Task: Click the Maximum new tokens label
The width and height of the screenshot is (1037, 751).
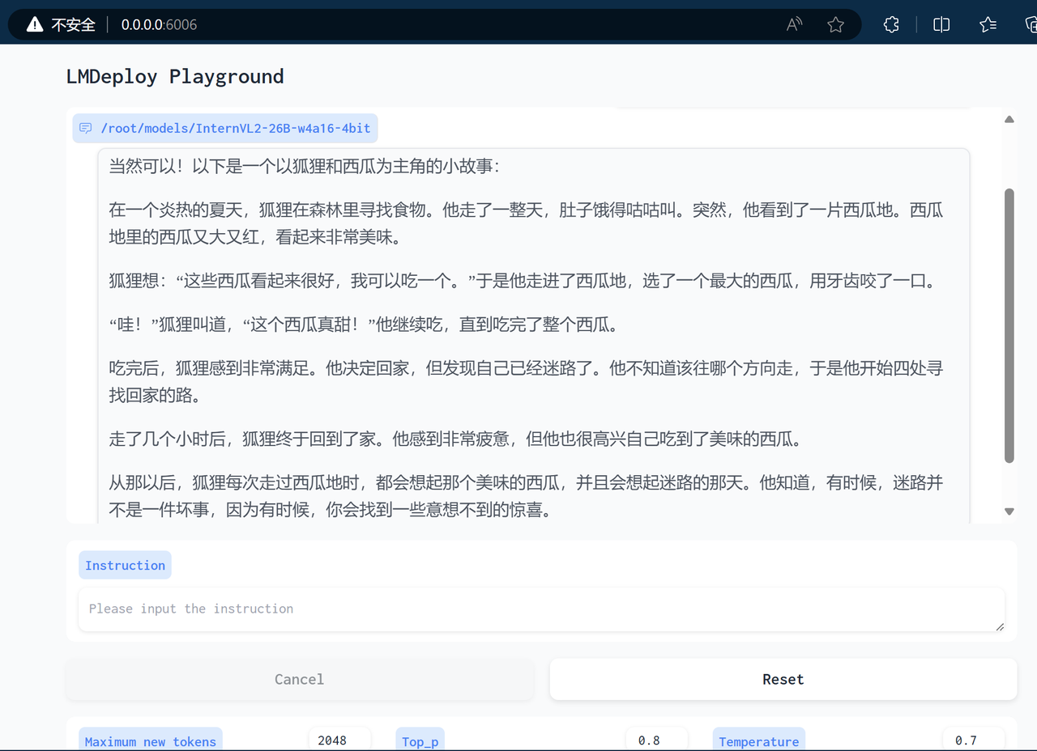Action: [151, 741]
